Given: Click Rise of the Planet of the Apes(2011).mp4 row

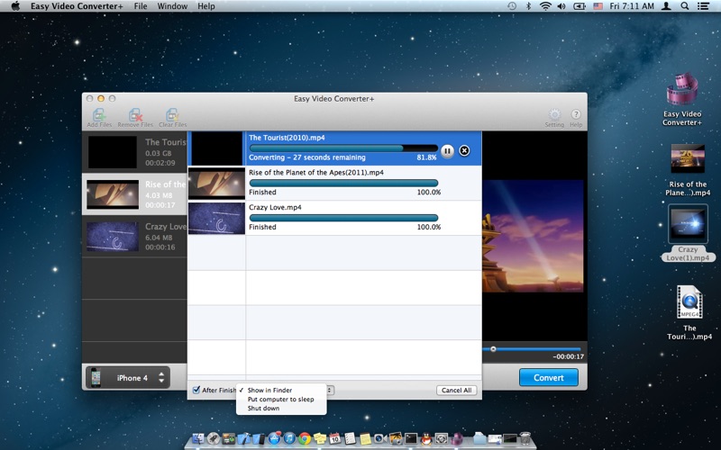Looking at the screenshot, I should [334, 184].
